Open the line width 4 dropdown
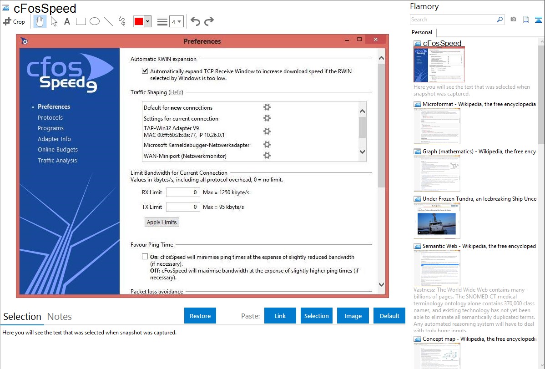Viewport: 545px width, 369px height. pos(176,21)
